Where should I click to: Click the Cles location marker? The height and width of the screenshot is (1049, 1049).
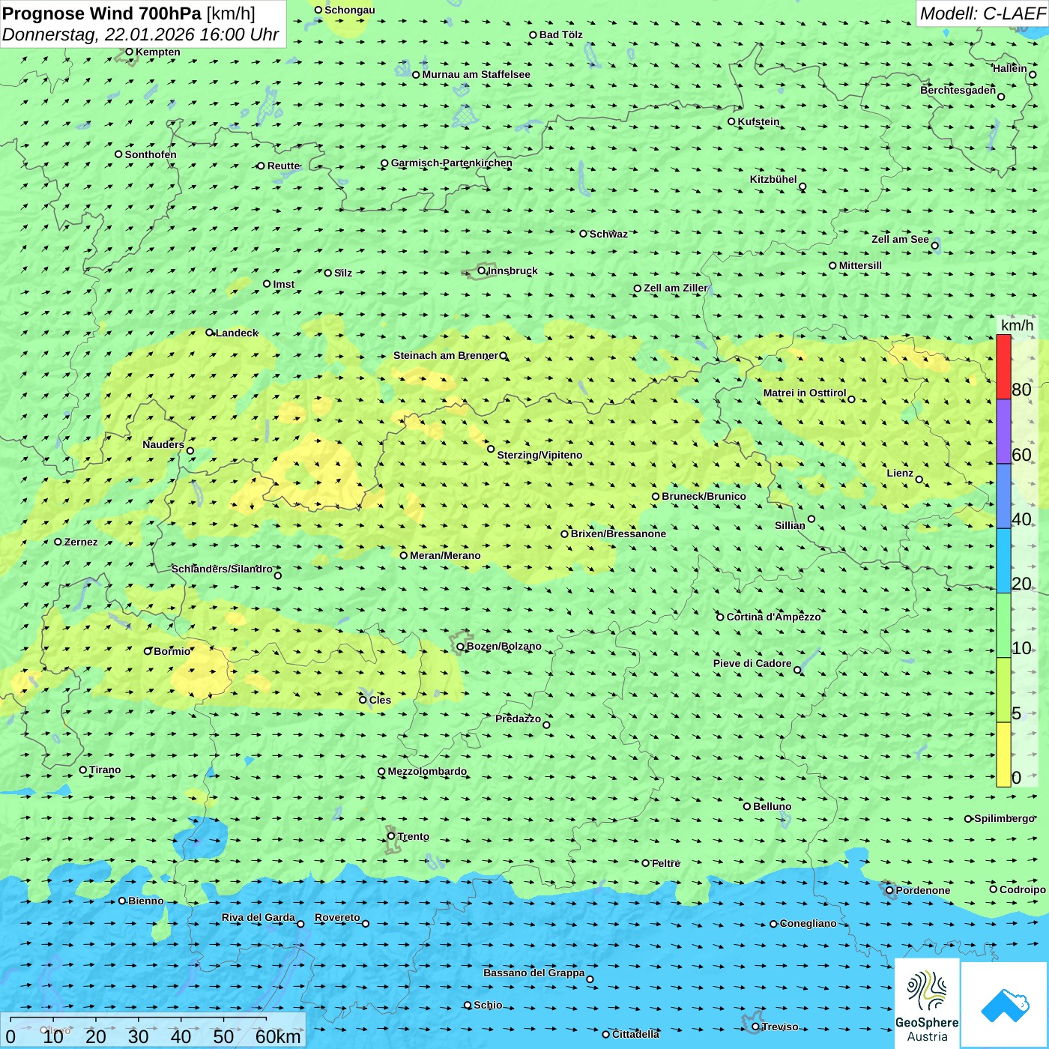(x=363, y=700)
